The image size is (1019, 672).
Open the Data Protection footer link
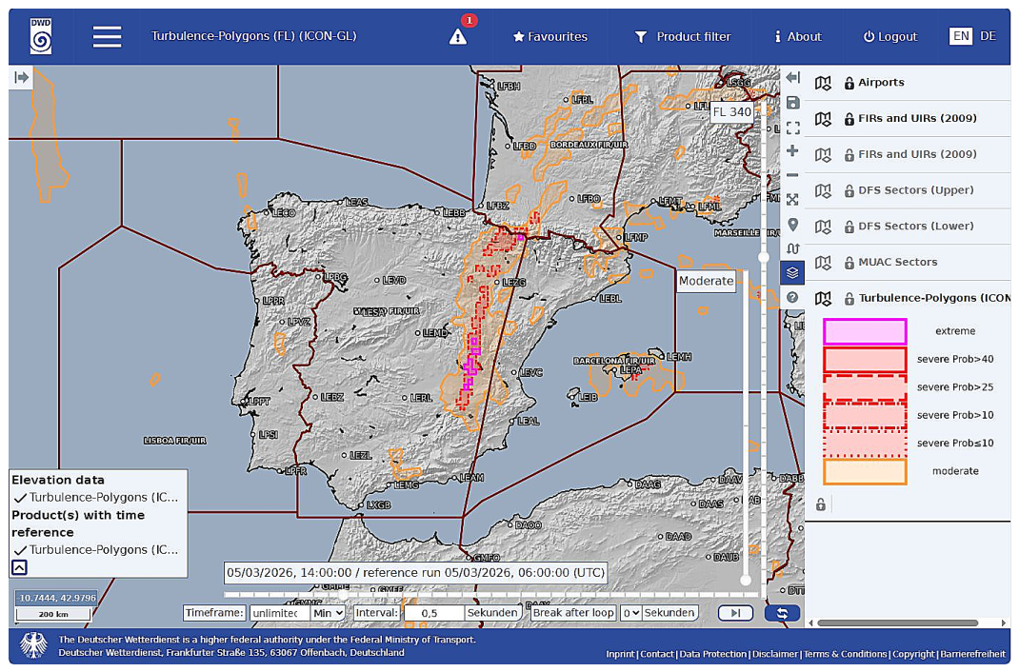click(x=713, y=655)
